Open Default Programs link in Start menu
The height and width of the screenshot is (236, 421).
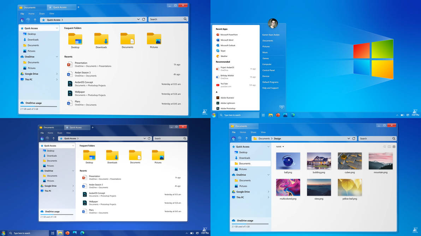click(271, 82)
